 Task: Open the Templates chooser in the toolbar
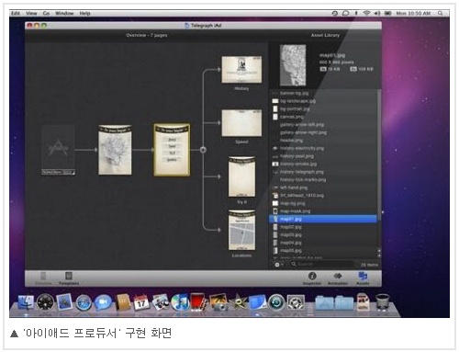click(x=69, y=278)
